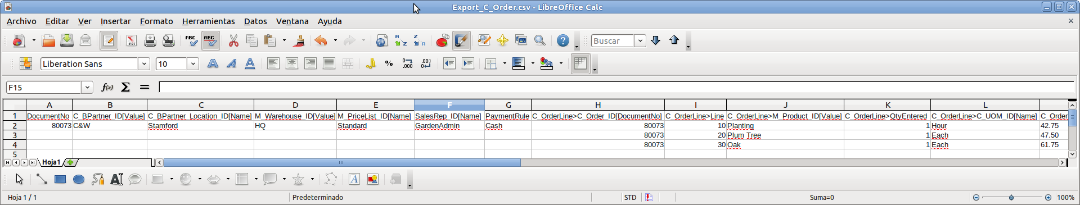This screenshot has height=205, width=1080.
Task: Open the Formato menu
Action: (x=156, y=21)
